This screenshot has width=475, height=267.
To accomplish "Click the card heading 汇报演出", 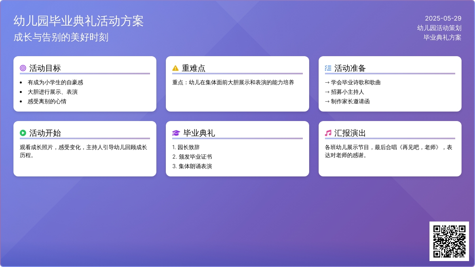I will pyautogui.click(x=350, y=133).
